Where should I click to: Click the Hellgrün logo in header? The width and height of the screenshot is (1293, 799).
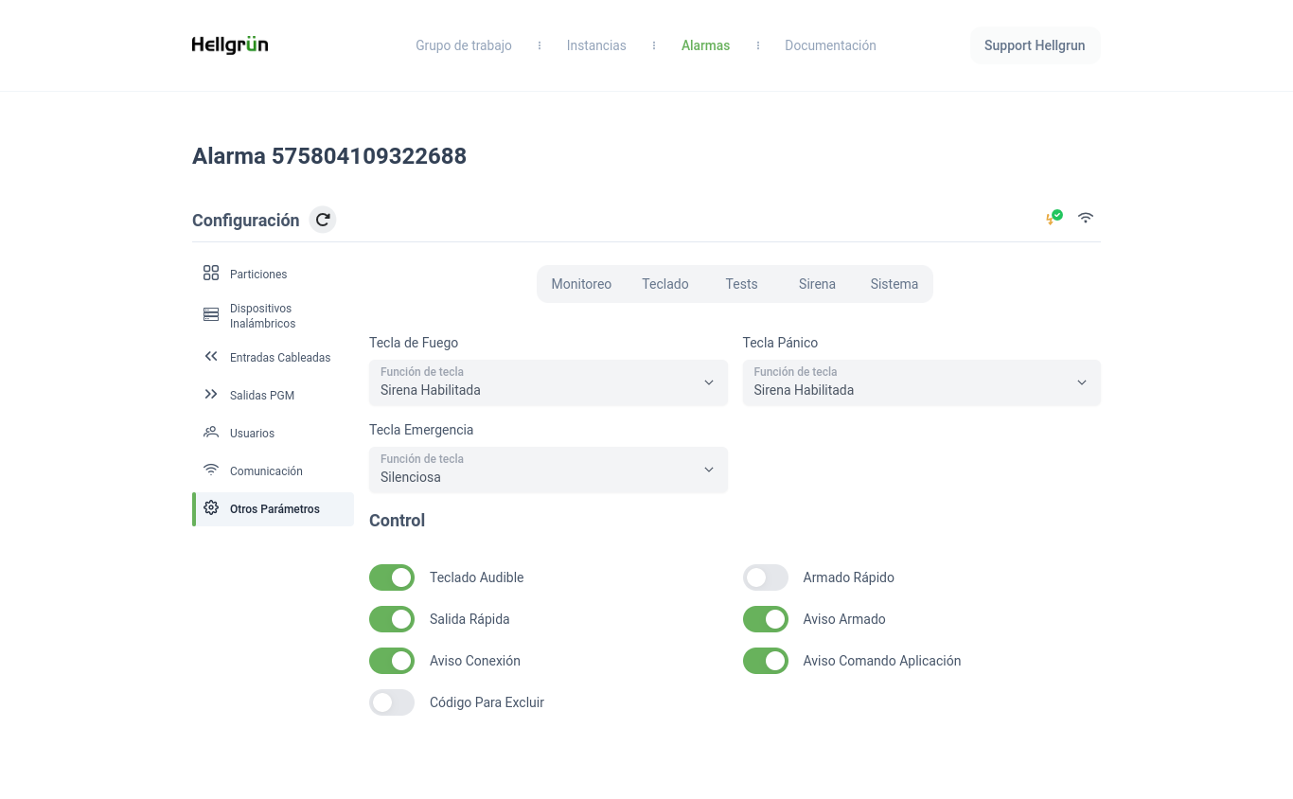point(230,45)
